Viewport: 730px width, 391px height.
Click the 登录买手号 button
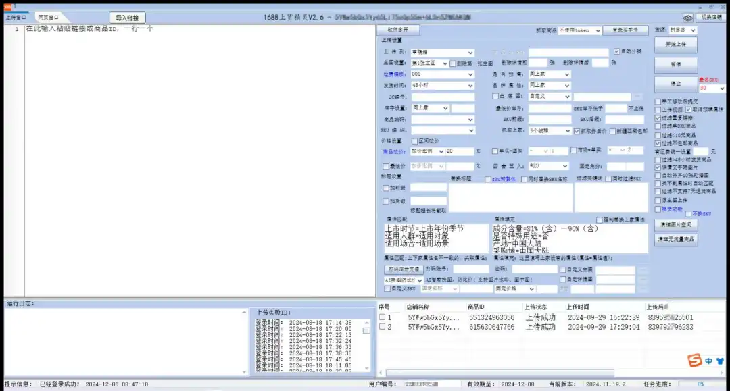point(625,30)
